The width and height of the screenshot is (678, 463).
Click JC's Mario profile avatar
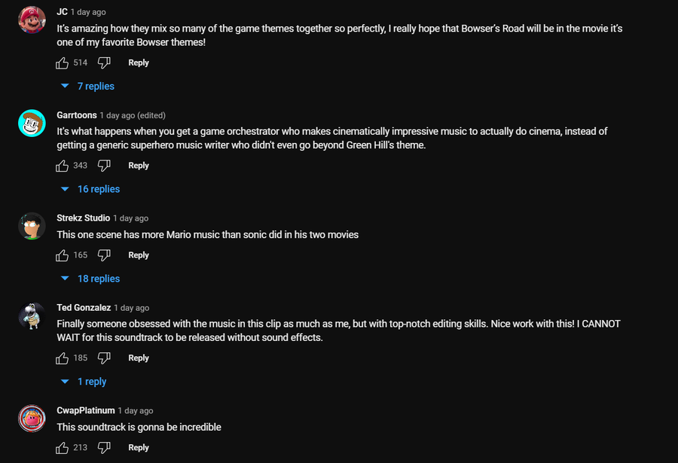pos(32,20)
